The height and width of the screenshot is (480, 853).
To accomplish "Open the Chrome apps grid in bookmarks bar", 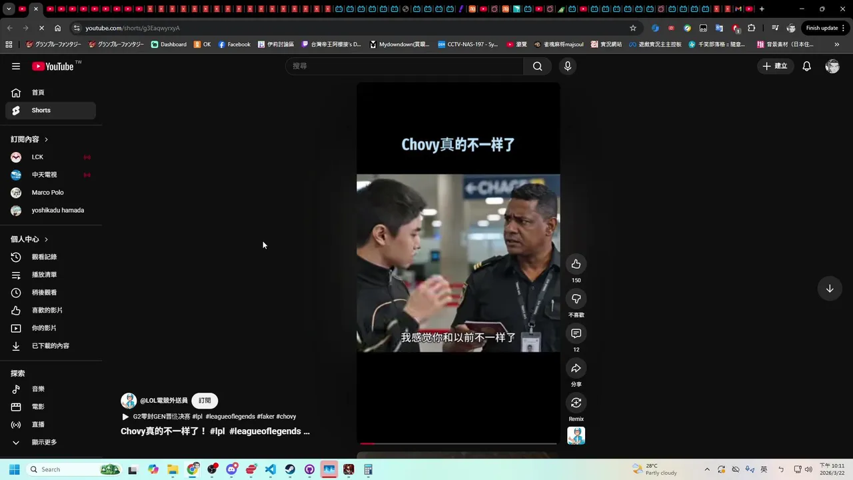I will [x=9, y=45].
